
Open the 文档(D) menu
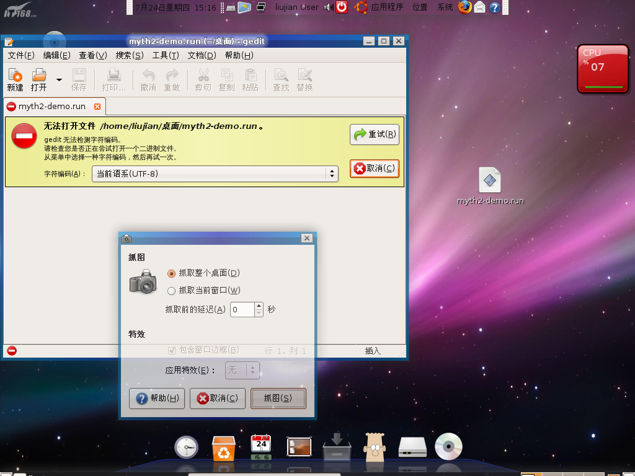202,55
